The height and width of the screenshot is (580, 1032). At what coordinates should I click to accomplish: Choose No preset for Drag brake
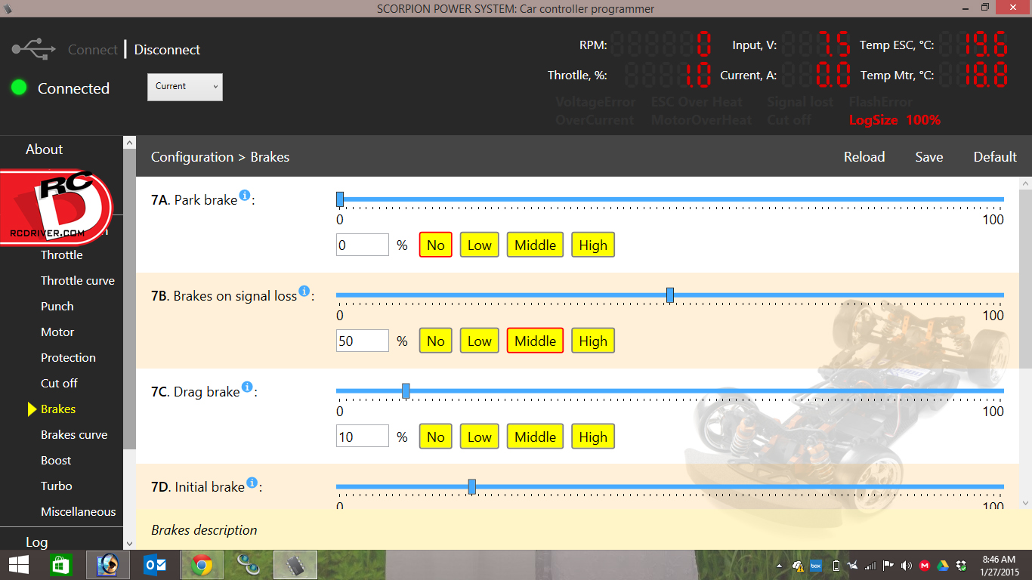point(435,437)
